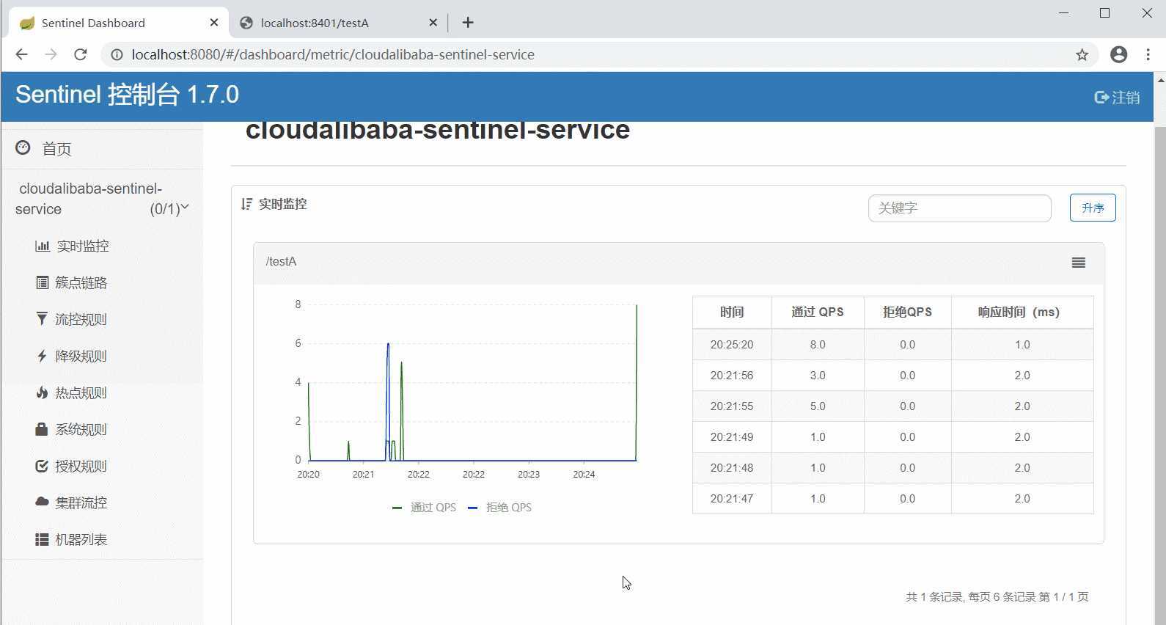Image resolution: width=1166 pixels, height=625 pixels.
Task: Focus the 关键字 search input
Action: [959, 208]
